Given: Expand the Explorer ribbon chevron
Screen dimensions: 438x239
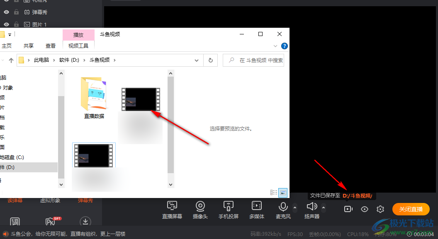Looking at the screenshot, I should pyautogui.click(x=275, y=46).
